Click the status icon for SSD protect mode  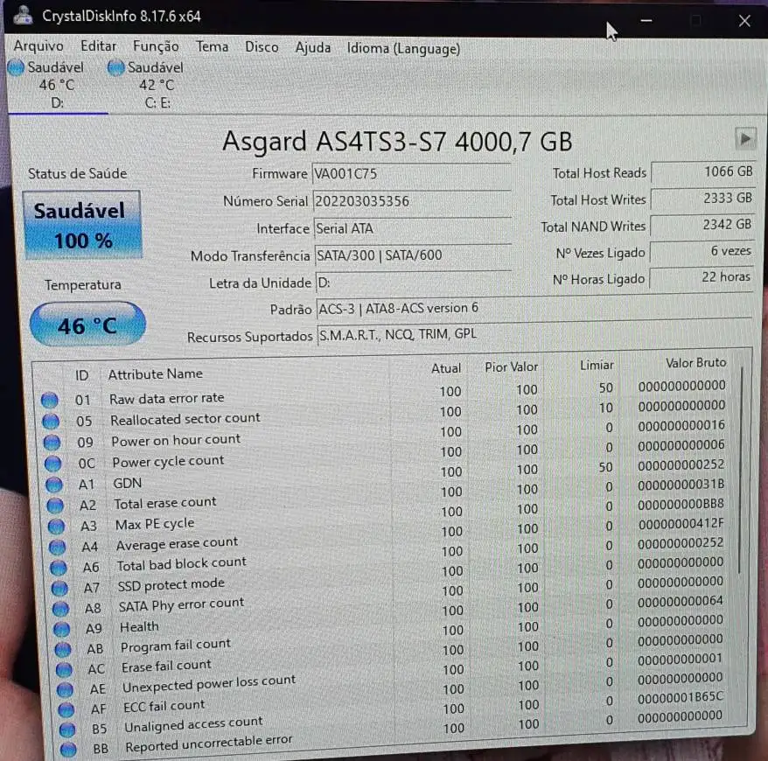(x=59, y=588)
